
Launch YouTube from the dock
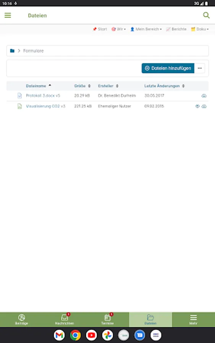pos(91,335)
